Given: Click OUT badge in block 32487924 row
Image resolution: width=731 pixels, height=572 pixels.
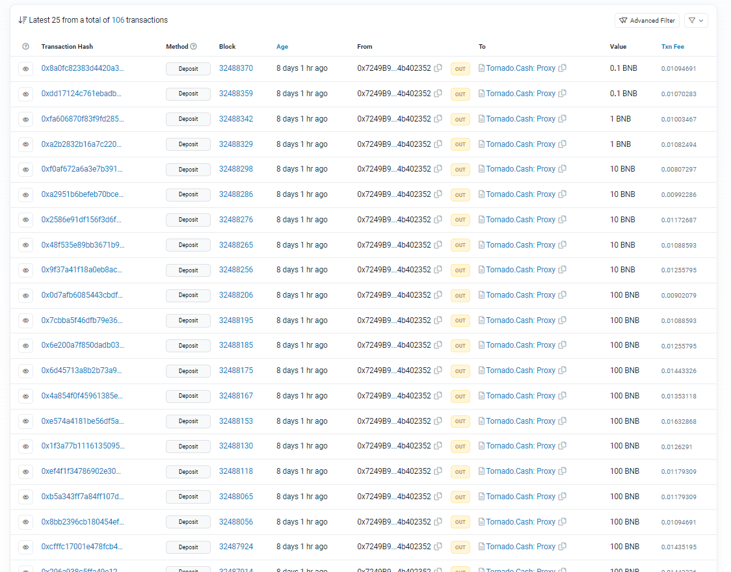Looking at the screenshot, I should [x=460, y=547].
